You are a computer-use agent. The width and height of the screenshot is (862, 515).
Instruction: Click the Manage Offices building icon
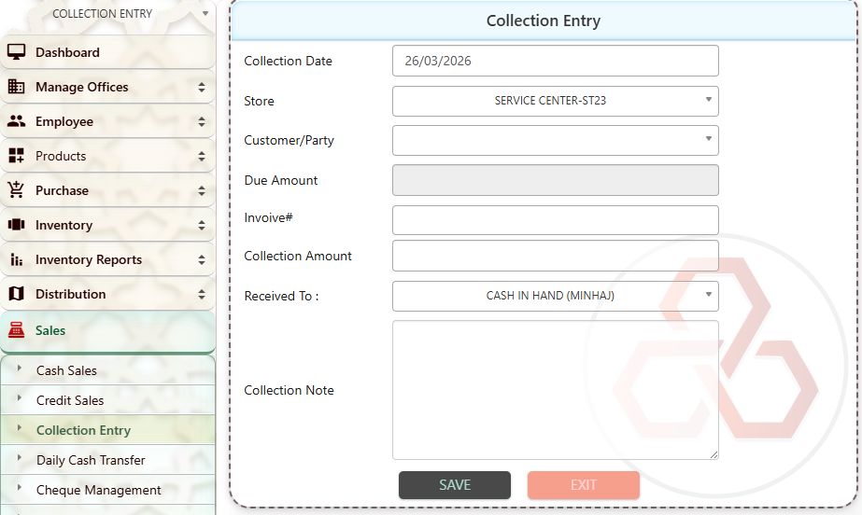(16, 87)
